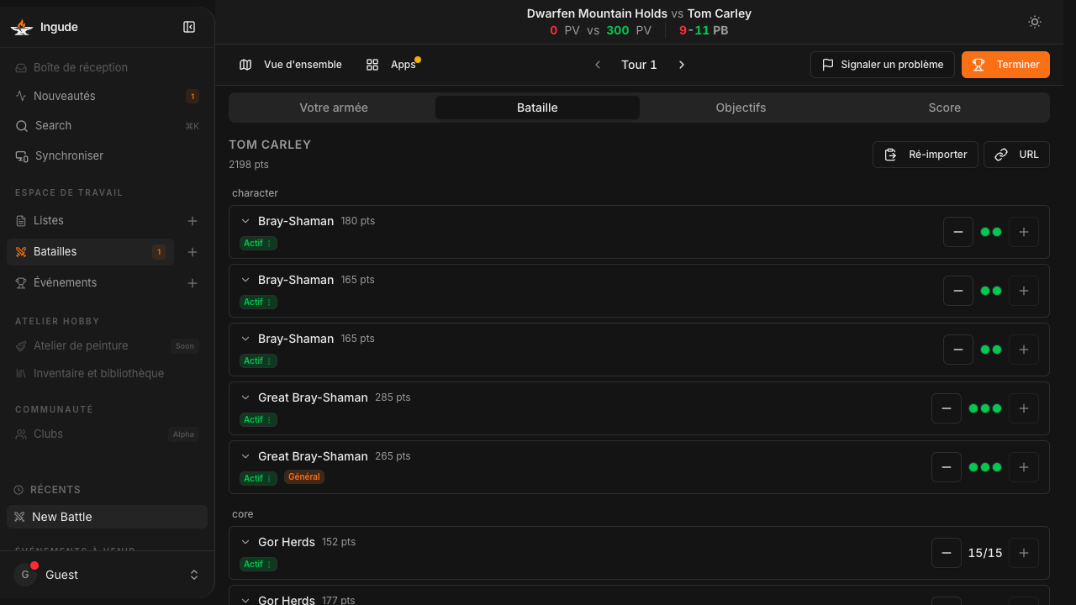Switch to Votre armée tab
The image size is (1076, 605).
(334, 108)
